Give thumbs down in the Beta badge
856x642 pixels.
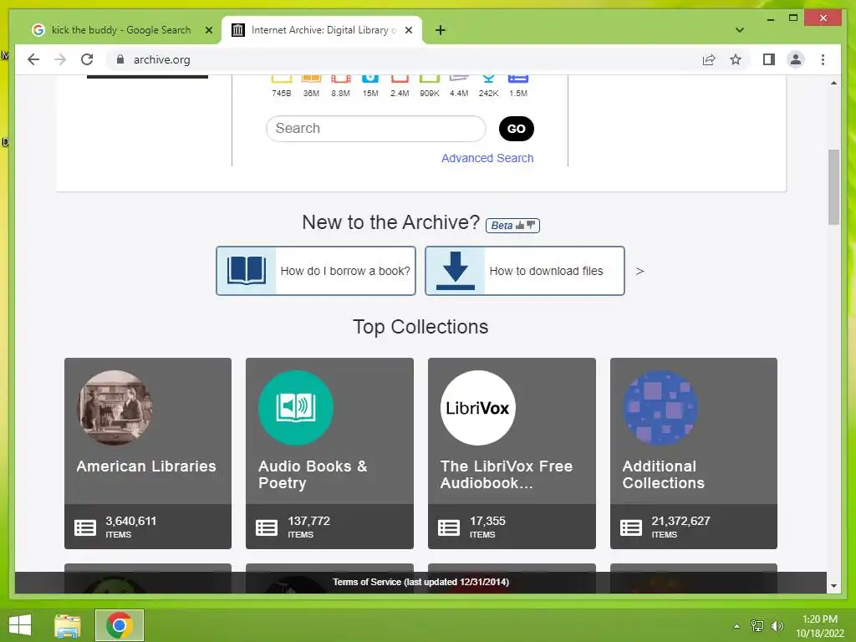(x=531, y=225)
